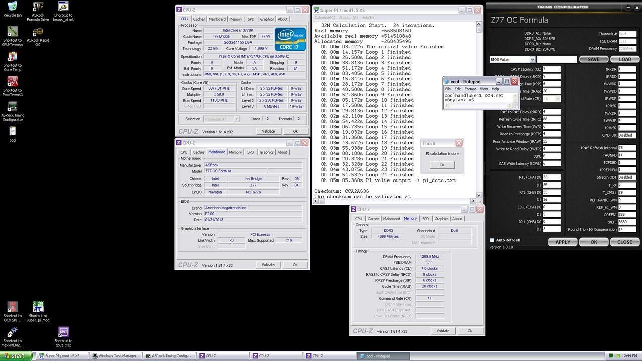
Task: Open the CPU tab in top CPU-Z window
Action: click(x=184, y=19)
